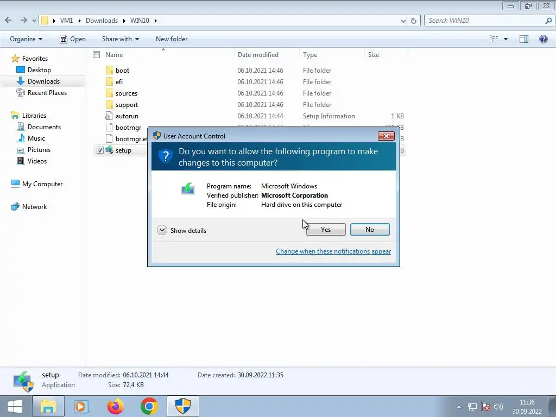Click Favorites in the navigation pane

(x=35, y=59)
